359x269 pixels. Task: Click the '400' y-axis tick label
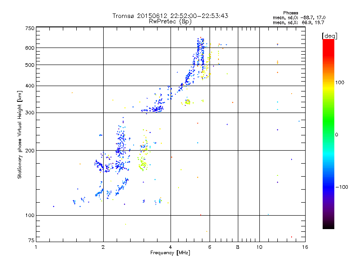30,86
